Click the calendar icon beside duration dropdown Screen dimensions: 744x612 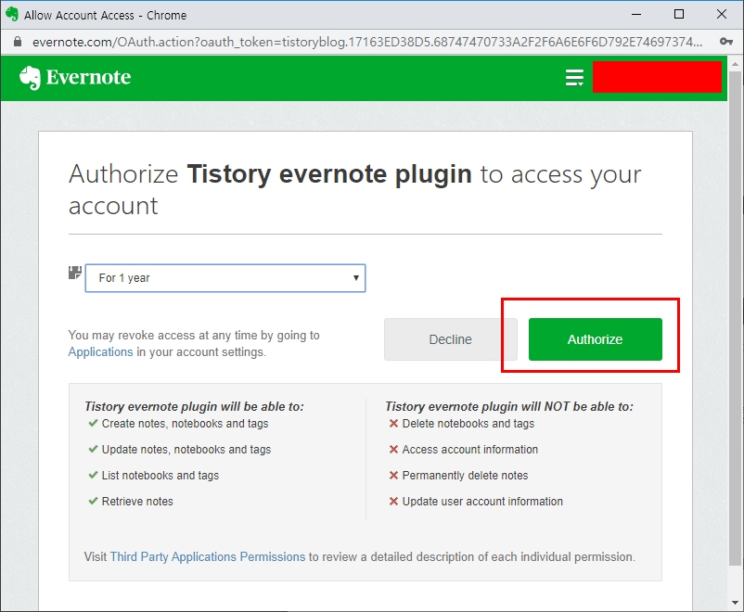pyautogui.click(x=75, y=273)
